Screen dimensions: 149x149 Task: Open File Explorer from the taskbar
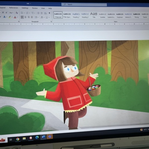[24, 139]
